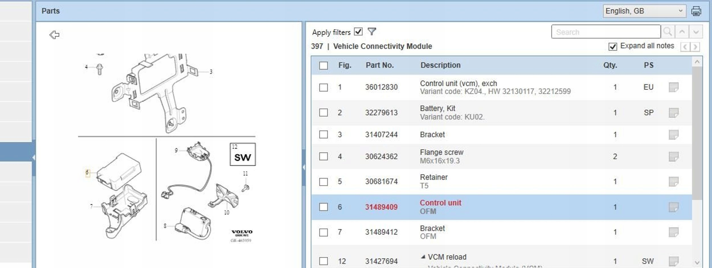
Task: Click inside the Search field
Action: point(606,32)
